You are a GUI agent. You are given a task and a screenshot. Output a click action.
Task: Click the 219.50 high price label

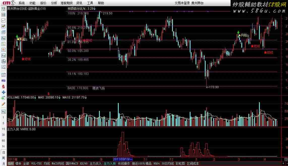(108, 13)
